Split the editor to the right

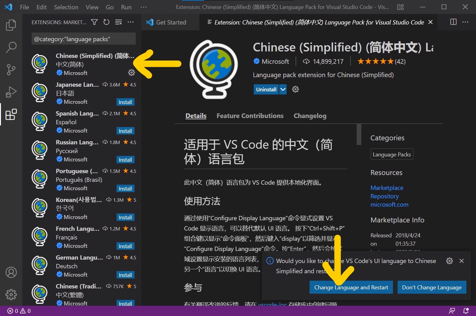(x=453, y=22)
